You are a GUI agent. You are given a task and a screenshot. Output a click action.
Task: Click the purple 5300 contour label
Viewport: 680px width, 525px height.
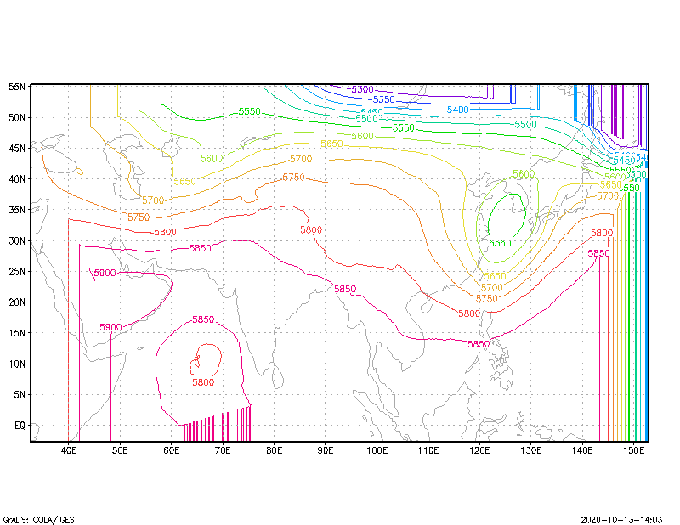(362, 89)
